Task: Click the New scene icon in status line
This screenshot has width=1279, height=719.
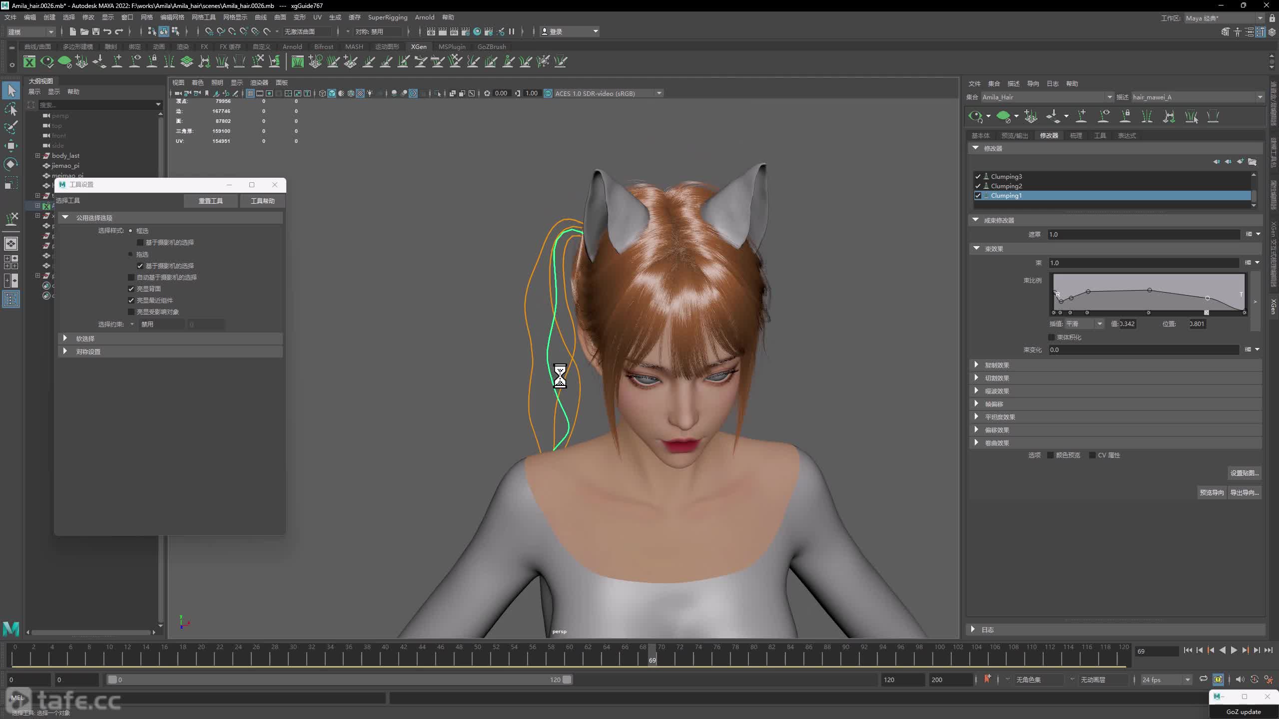Action: pos(72,31)
